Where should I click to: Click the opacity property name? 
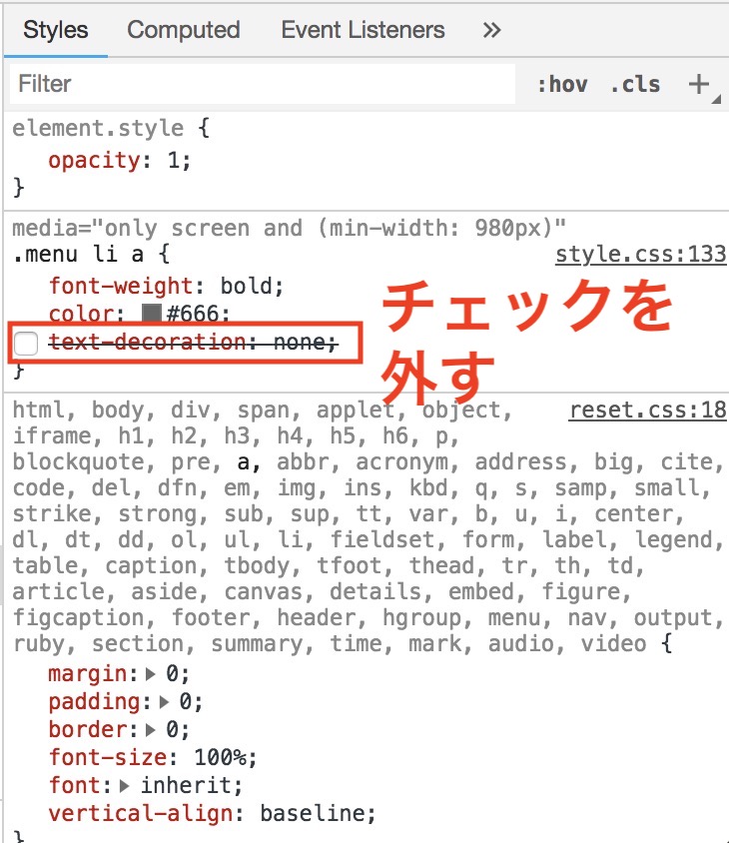(x=94, y=160)
